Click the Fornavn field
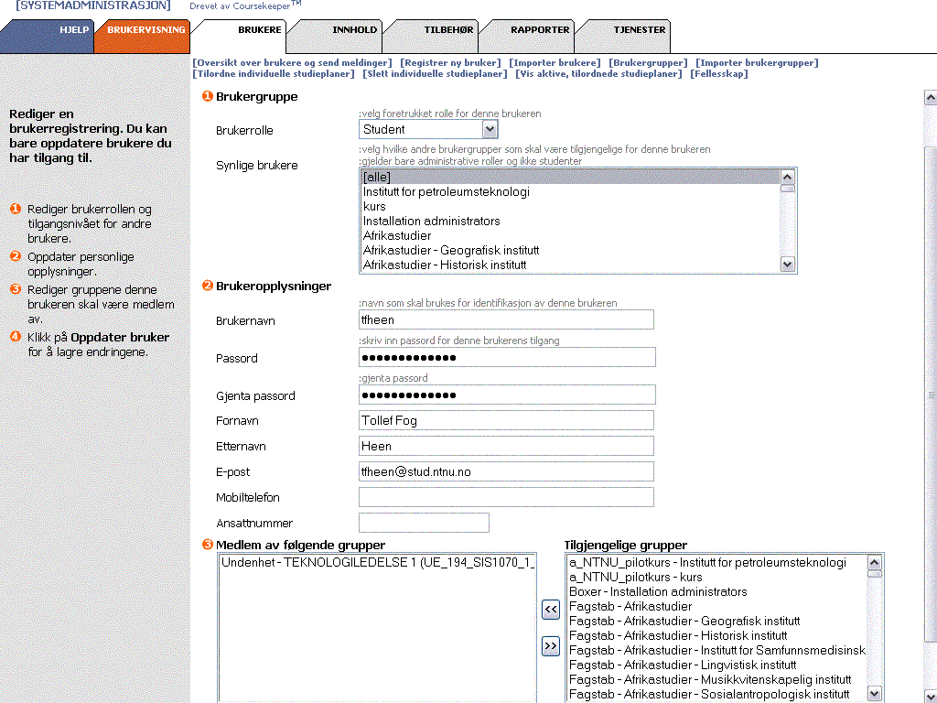937x703 pixels. click(x=506, y=420)
